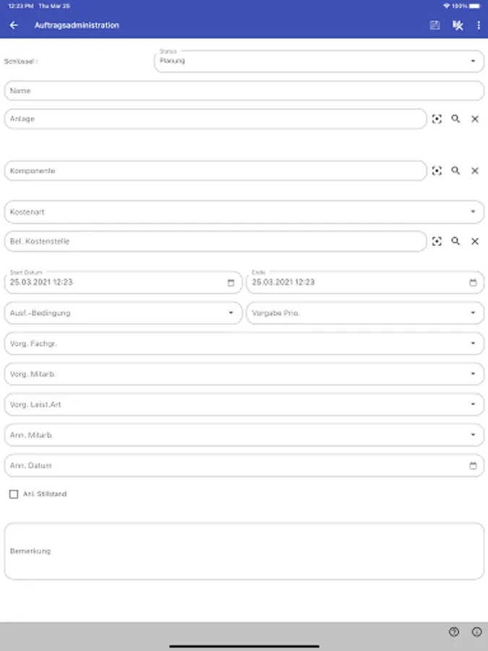
Task: Clear the Komponente field with X icon
Action: (475, 171)
